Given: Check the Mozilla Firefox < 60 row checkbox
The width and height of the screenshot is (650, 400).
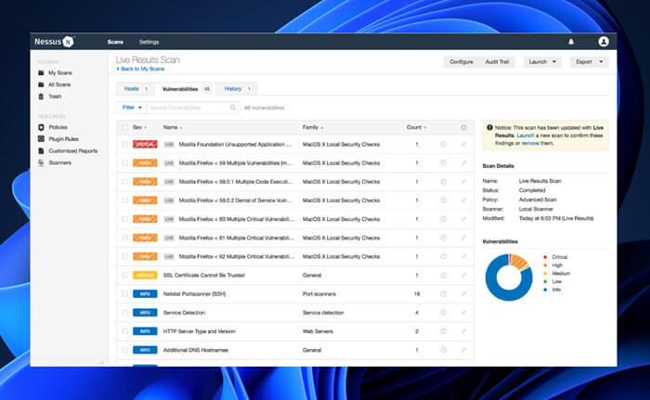Looking at the screenshot, I should tap(124, 219).
